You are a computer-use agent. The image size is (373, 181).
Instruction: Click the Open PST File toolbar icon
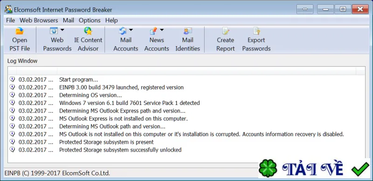[20, 31]
